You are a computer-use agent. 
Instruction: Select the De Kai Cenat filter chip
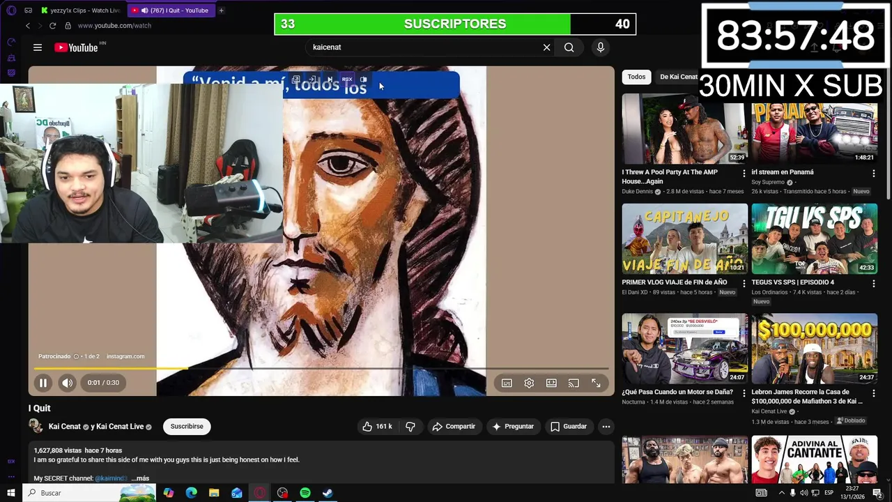pos(678,77)
